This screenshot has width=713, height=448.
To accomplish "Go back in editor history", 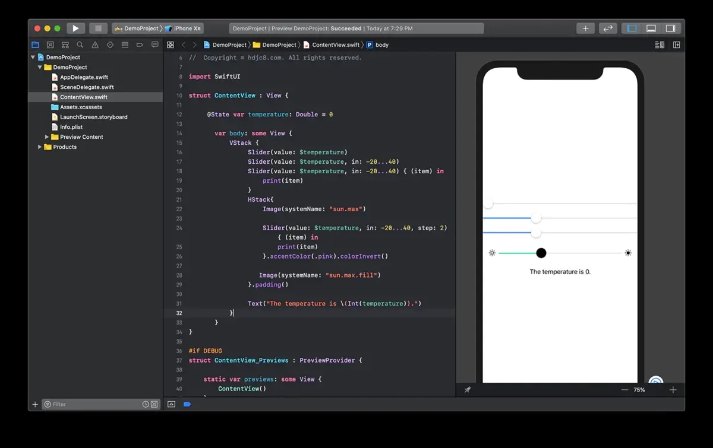I will pyautogui.click(x=183, y=45).
